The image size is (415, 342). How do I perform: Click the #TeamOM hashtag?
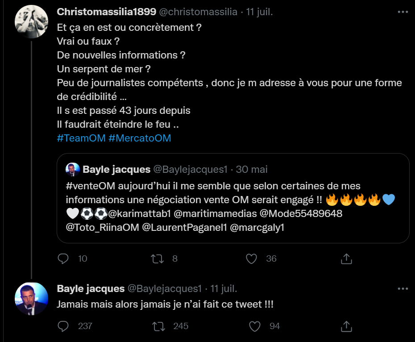tap(81, 138)
